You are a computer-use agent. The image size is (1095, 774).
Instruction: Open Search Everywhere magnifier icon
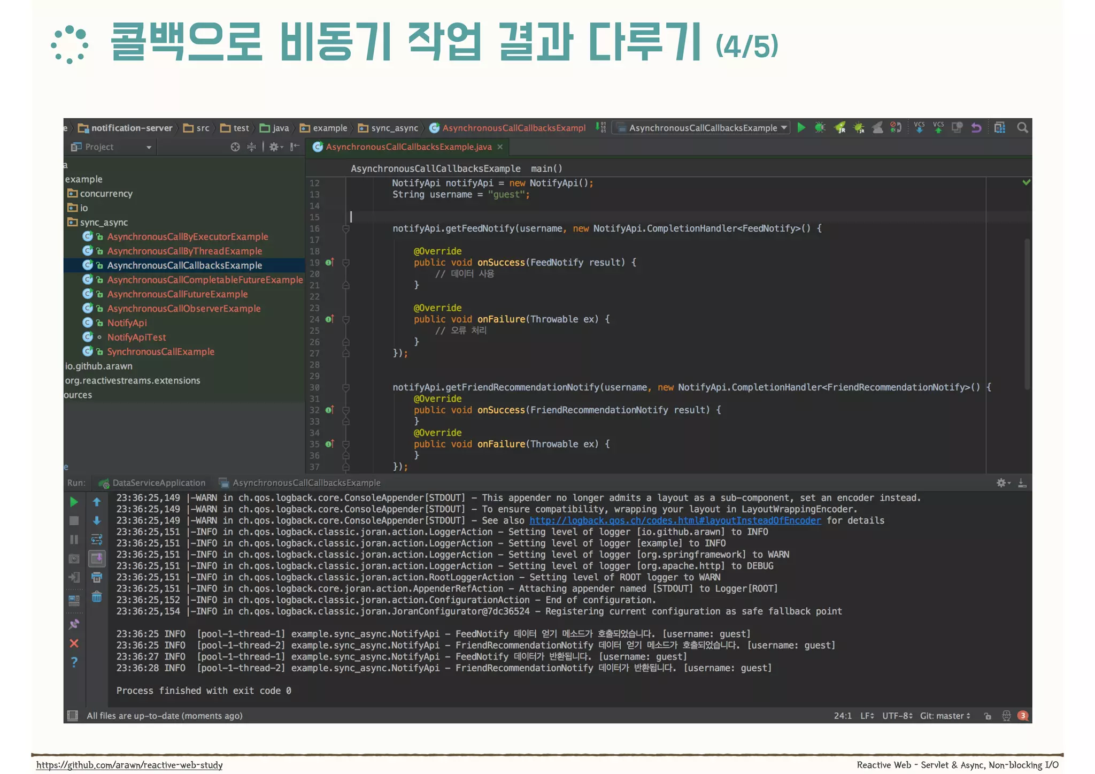(x=1022, y=127)
